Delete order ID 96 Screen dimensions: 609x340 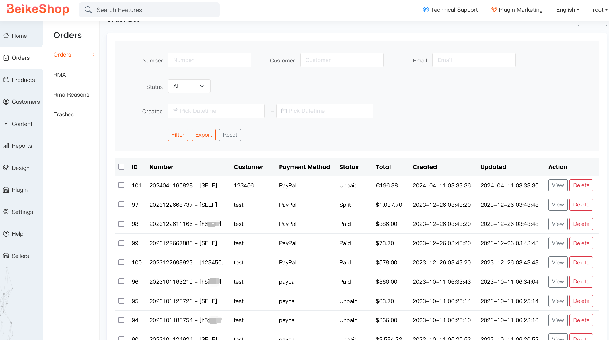(581, 282)
